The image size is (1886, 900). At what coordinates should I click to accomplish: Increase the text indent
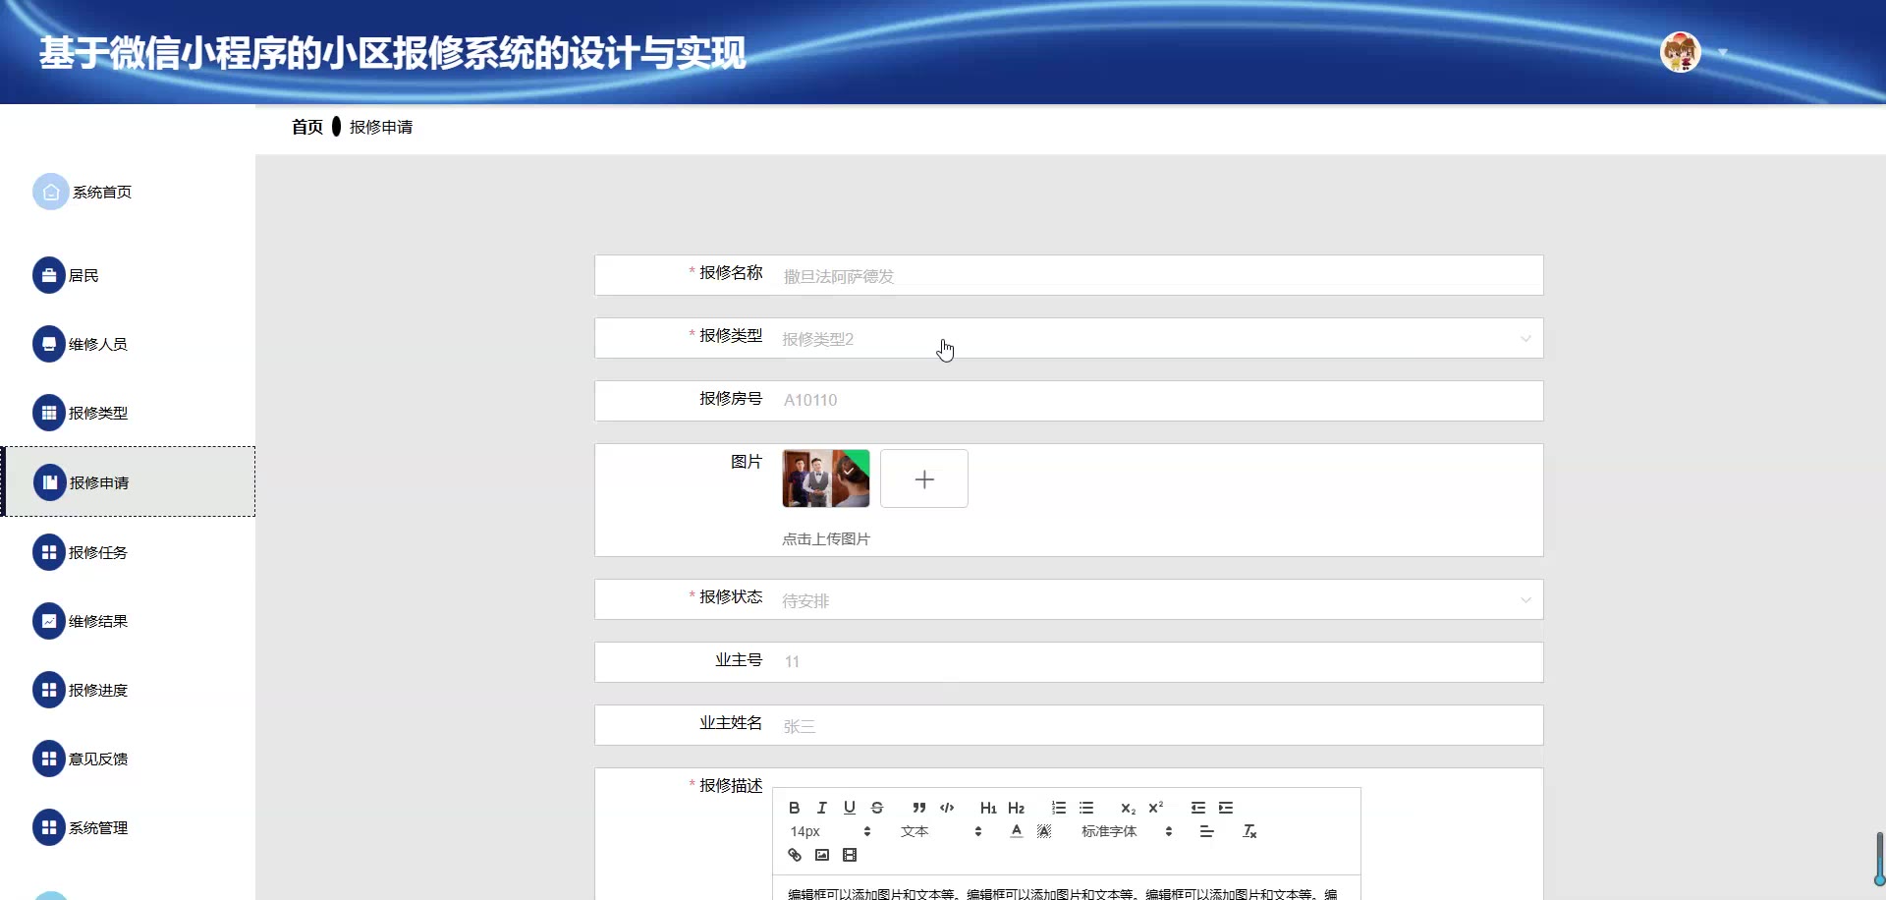click(x=1226, y=808)
